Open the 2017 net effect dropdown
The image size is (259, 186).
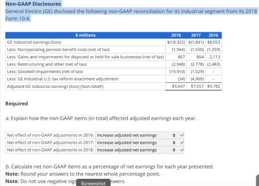click(136, 143)
